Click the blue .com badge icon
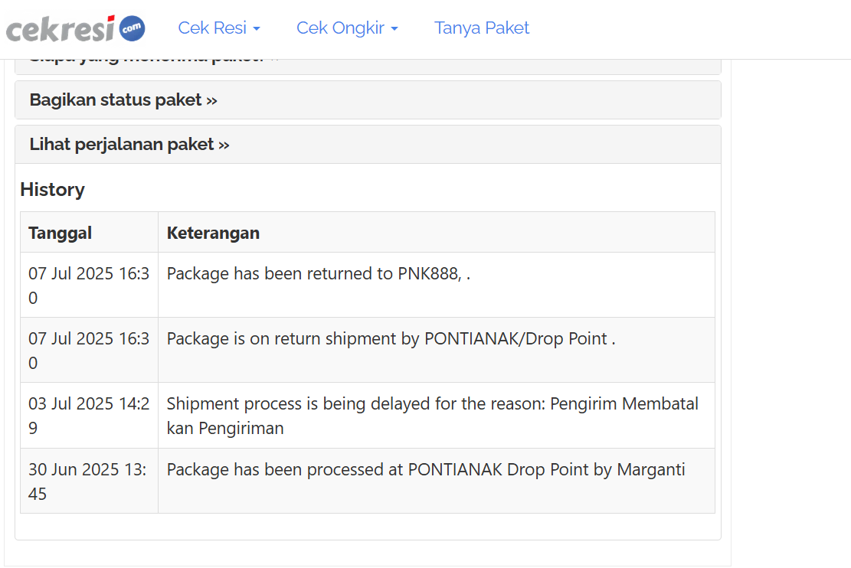 point(132,28)
